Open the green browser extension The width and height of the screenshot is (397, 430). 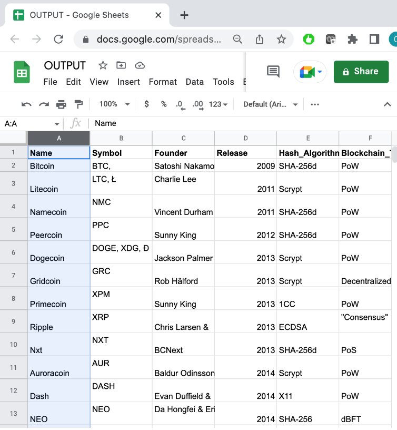pyautogui.click(x=309, y=40)
